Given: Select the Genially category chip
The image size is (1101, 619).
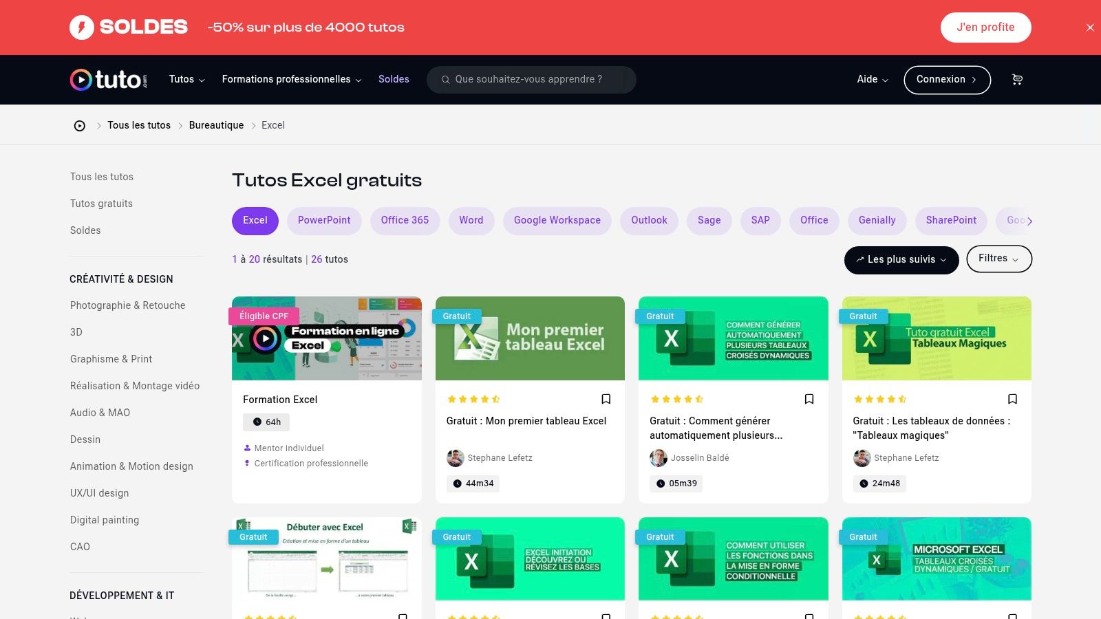Looking at the screenshot, I should tap(877, 221).
